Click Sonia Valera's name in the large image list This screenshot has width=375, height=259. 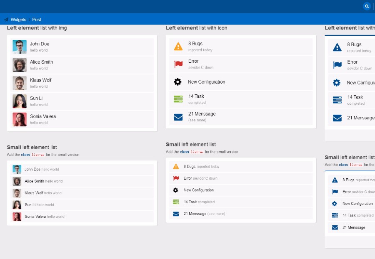click(42, 116)
